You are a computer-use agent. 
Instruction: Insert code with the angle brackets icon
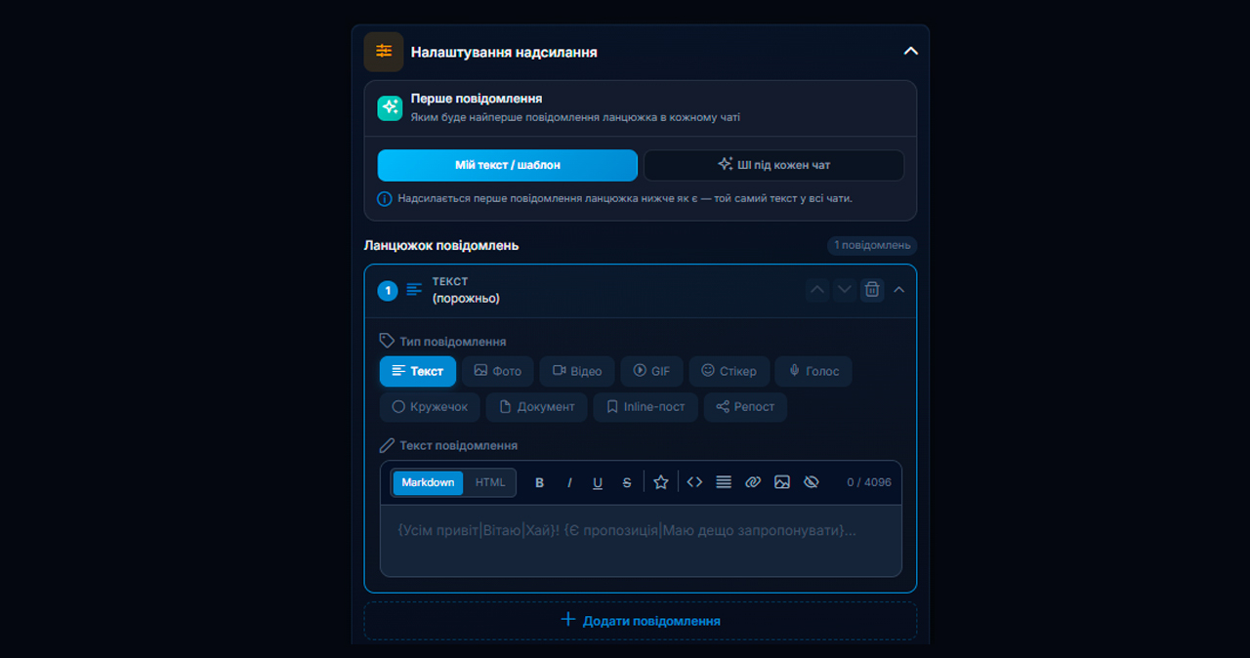coord(694,482)
